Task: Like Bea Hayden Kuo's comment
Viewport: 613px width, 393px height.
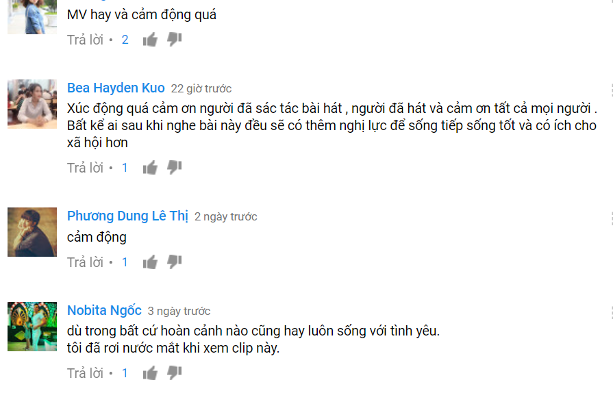Action: [x=150, y=168]
